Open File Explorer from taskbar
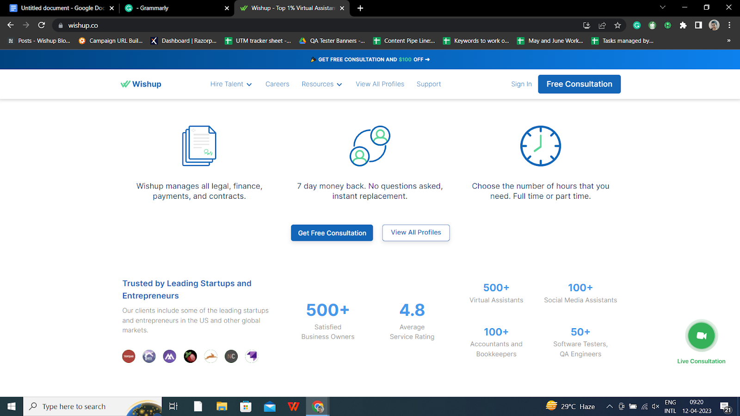This screenshot has width=740, height=416. [222, 406]
